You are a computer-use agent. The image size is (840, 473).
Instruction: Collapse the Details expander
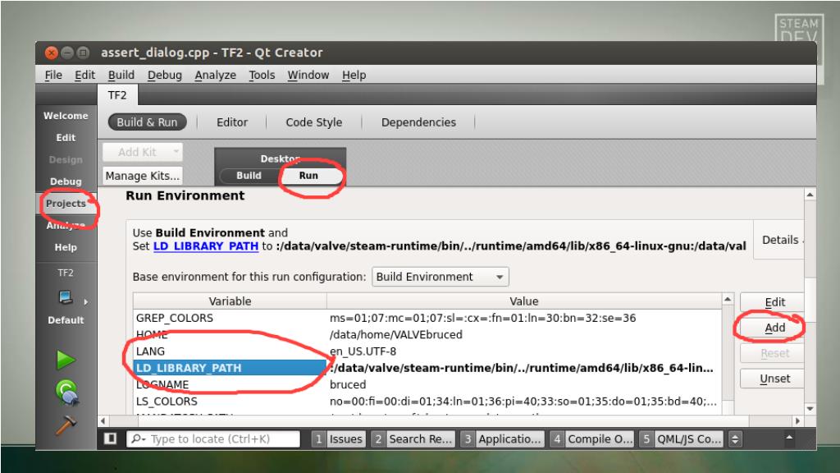[781, 240]
